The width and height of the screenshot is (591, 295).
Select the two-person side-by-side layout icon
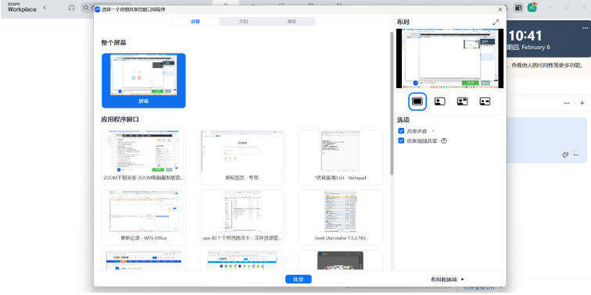tap(485, 101)
